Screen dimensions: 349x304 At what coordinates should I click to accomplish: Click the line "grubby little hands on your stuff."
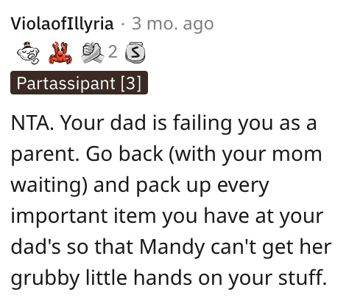(x=169, y=278)
